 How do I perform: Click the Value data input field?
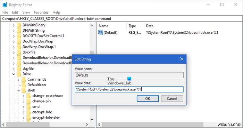(x=129, y=89)
